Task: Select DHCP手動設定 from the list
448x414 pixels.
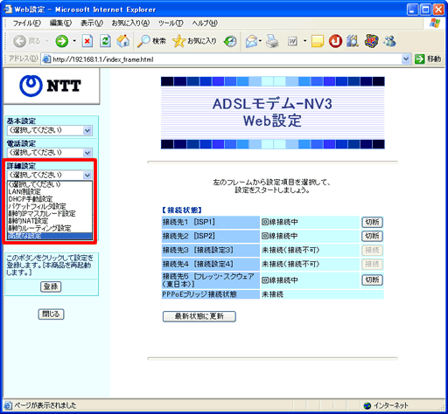Action: point(50,199)
